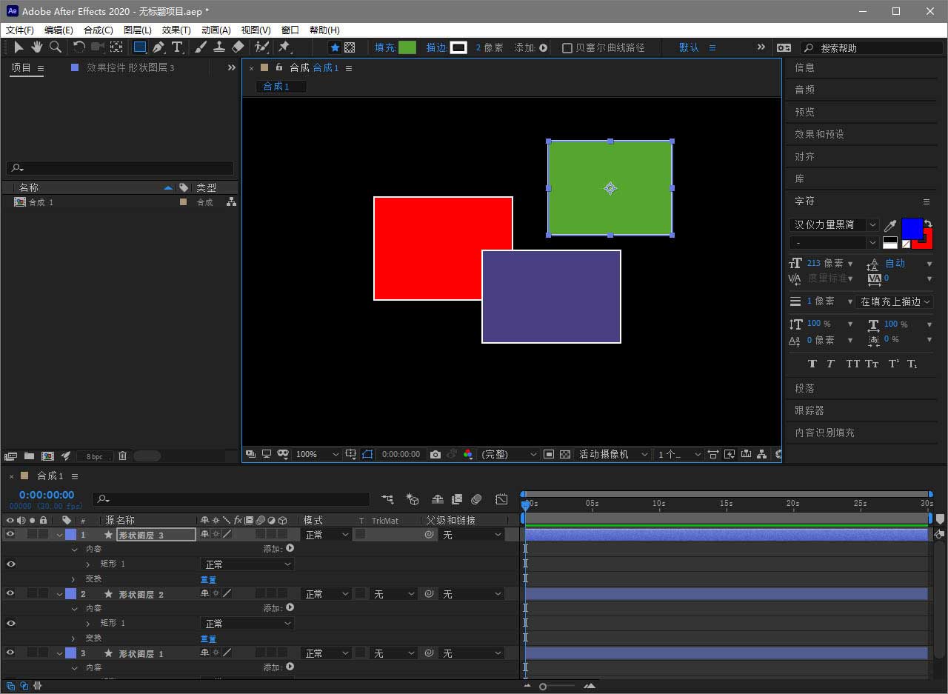Viewport: 948px width, 694px height.
Task: Click the green 填充 color swatch
Action: tap(407, 47)
